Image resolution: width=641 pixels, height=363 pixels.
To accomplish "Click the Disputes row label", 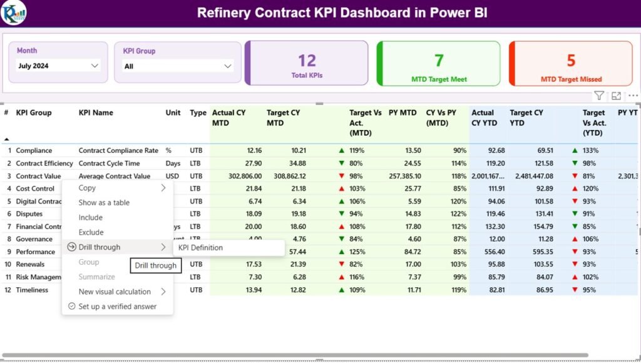I will pyautogui.click(x=29, y=214).
